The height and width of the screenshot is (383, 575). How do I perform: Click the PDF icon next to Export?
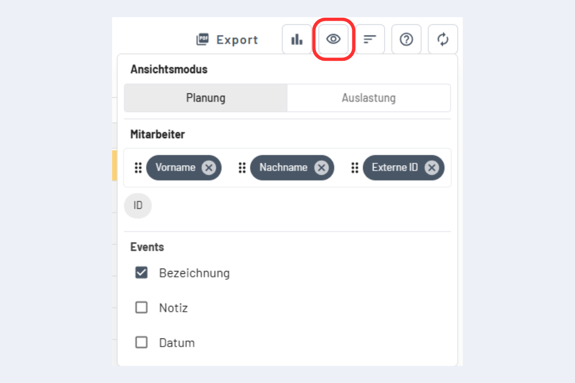(203, 40)
